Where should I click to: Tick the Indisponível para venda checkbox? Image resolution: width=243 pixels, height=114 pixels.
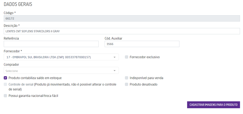(x=126, y=78)
